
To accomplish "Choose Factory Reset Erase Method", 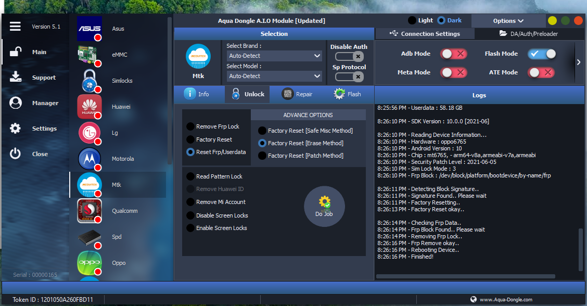I will coord(262,143).
